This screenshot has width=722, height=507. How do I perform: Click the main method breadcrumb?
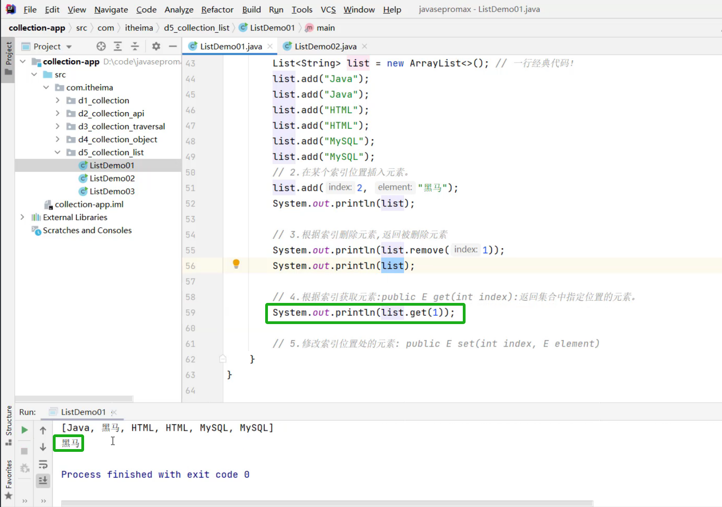click(320, 28)
